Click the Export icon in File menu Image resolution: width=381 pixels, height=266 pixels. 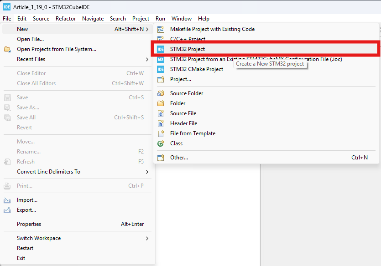(x=7, y=210)
